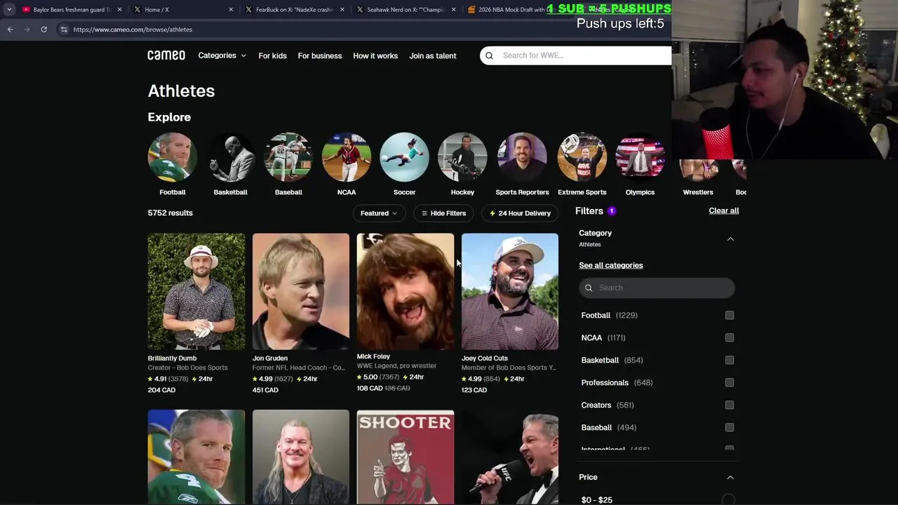Click the browser forward arrow

point(27,29)
